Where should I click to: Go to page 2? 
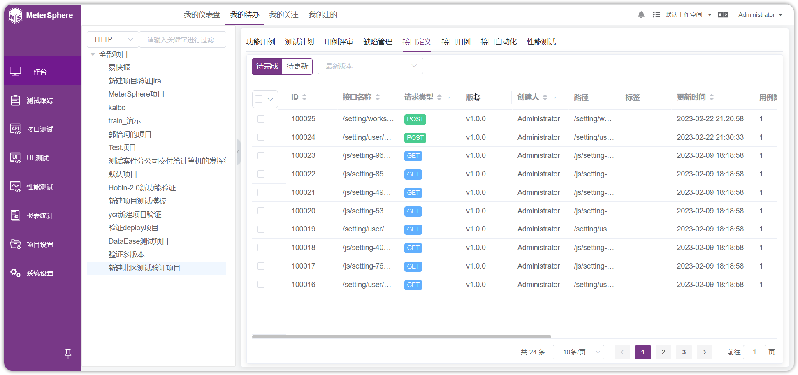click(x=663, y=352)
